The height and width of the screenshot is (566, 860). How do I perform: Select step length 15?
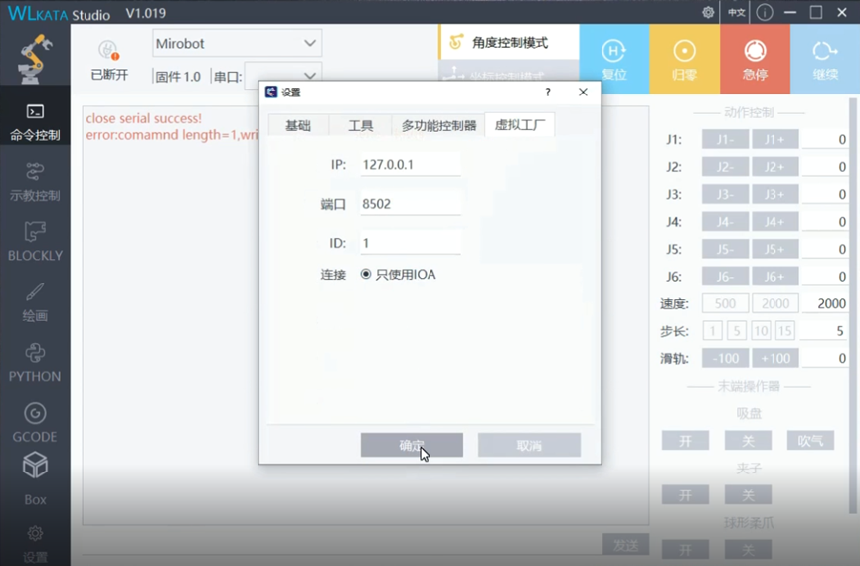tap(784, 331)
